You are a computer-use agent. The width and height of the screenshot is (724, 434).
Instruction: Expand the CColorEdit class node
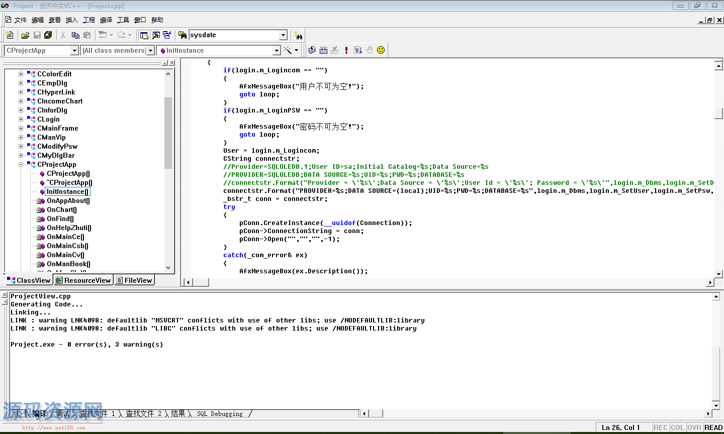click(21, 74)
